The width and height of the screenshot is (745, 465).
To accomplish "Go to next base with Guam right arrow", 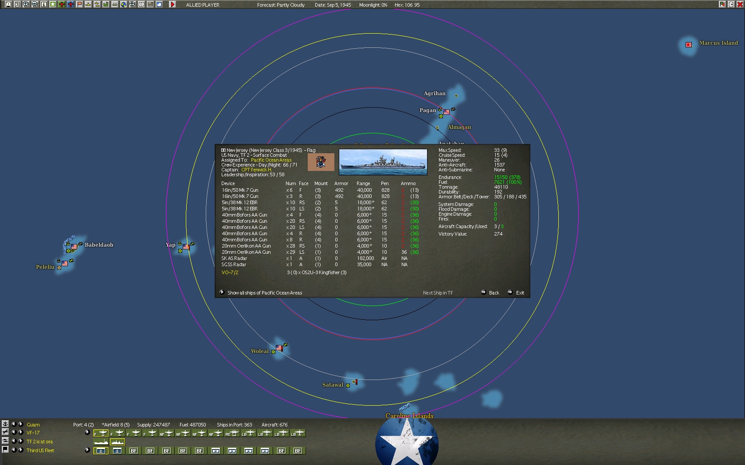I will [x=20, y=424].
